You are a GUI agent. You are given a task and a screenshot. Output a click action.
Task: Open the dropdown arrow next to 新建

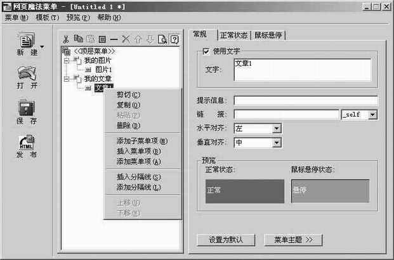(x=43, y=47)
